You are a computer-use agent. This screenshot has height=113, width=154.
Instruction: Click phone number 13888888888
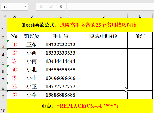tap(61, 95)
